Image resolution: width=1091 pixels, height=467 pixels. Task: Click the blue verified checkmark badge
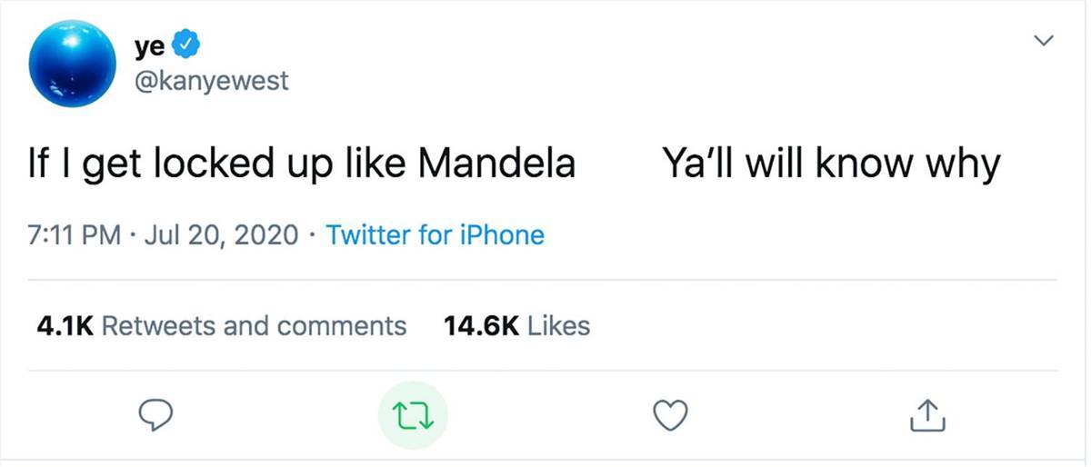pos(188,43)
